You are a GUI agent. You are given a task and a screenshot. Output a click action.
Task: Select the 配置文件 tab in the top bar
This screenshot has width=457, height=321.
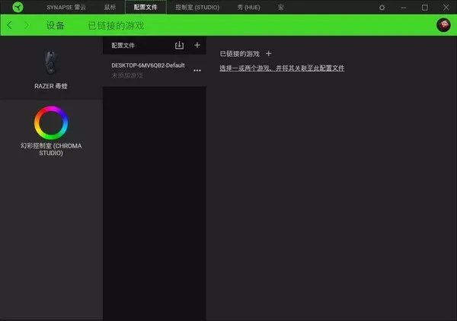click(145, 8)
